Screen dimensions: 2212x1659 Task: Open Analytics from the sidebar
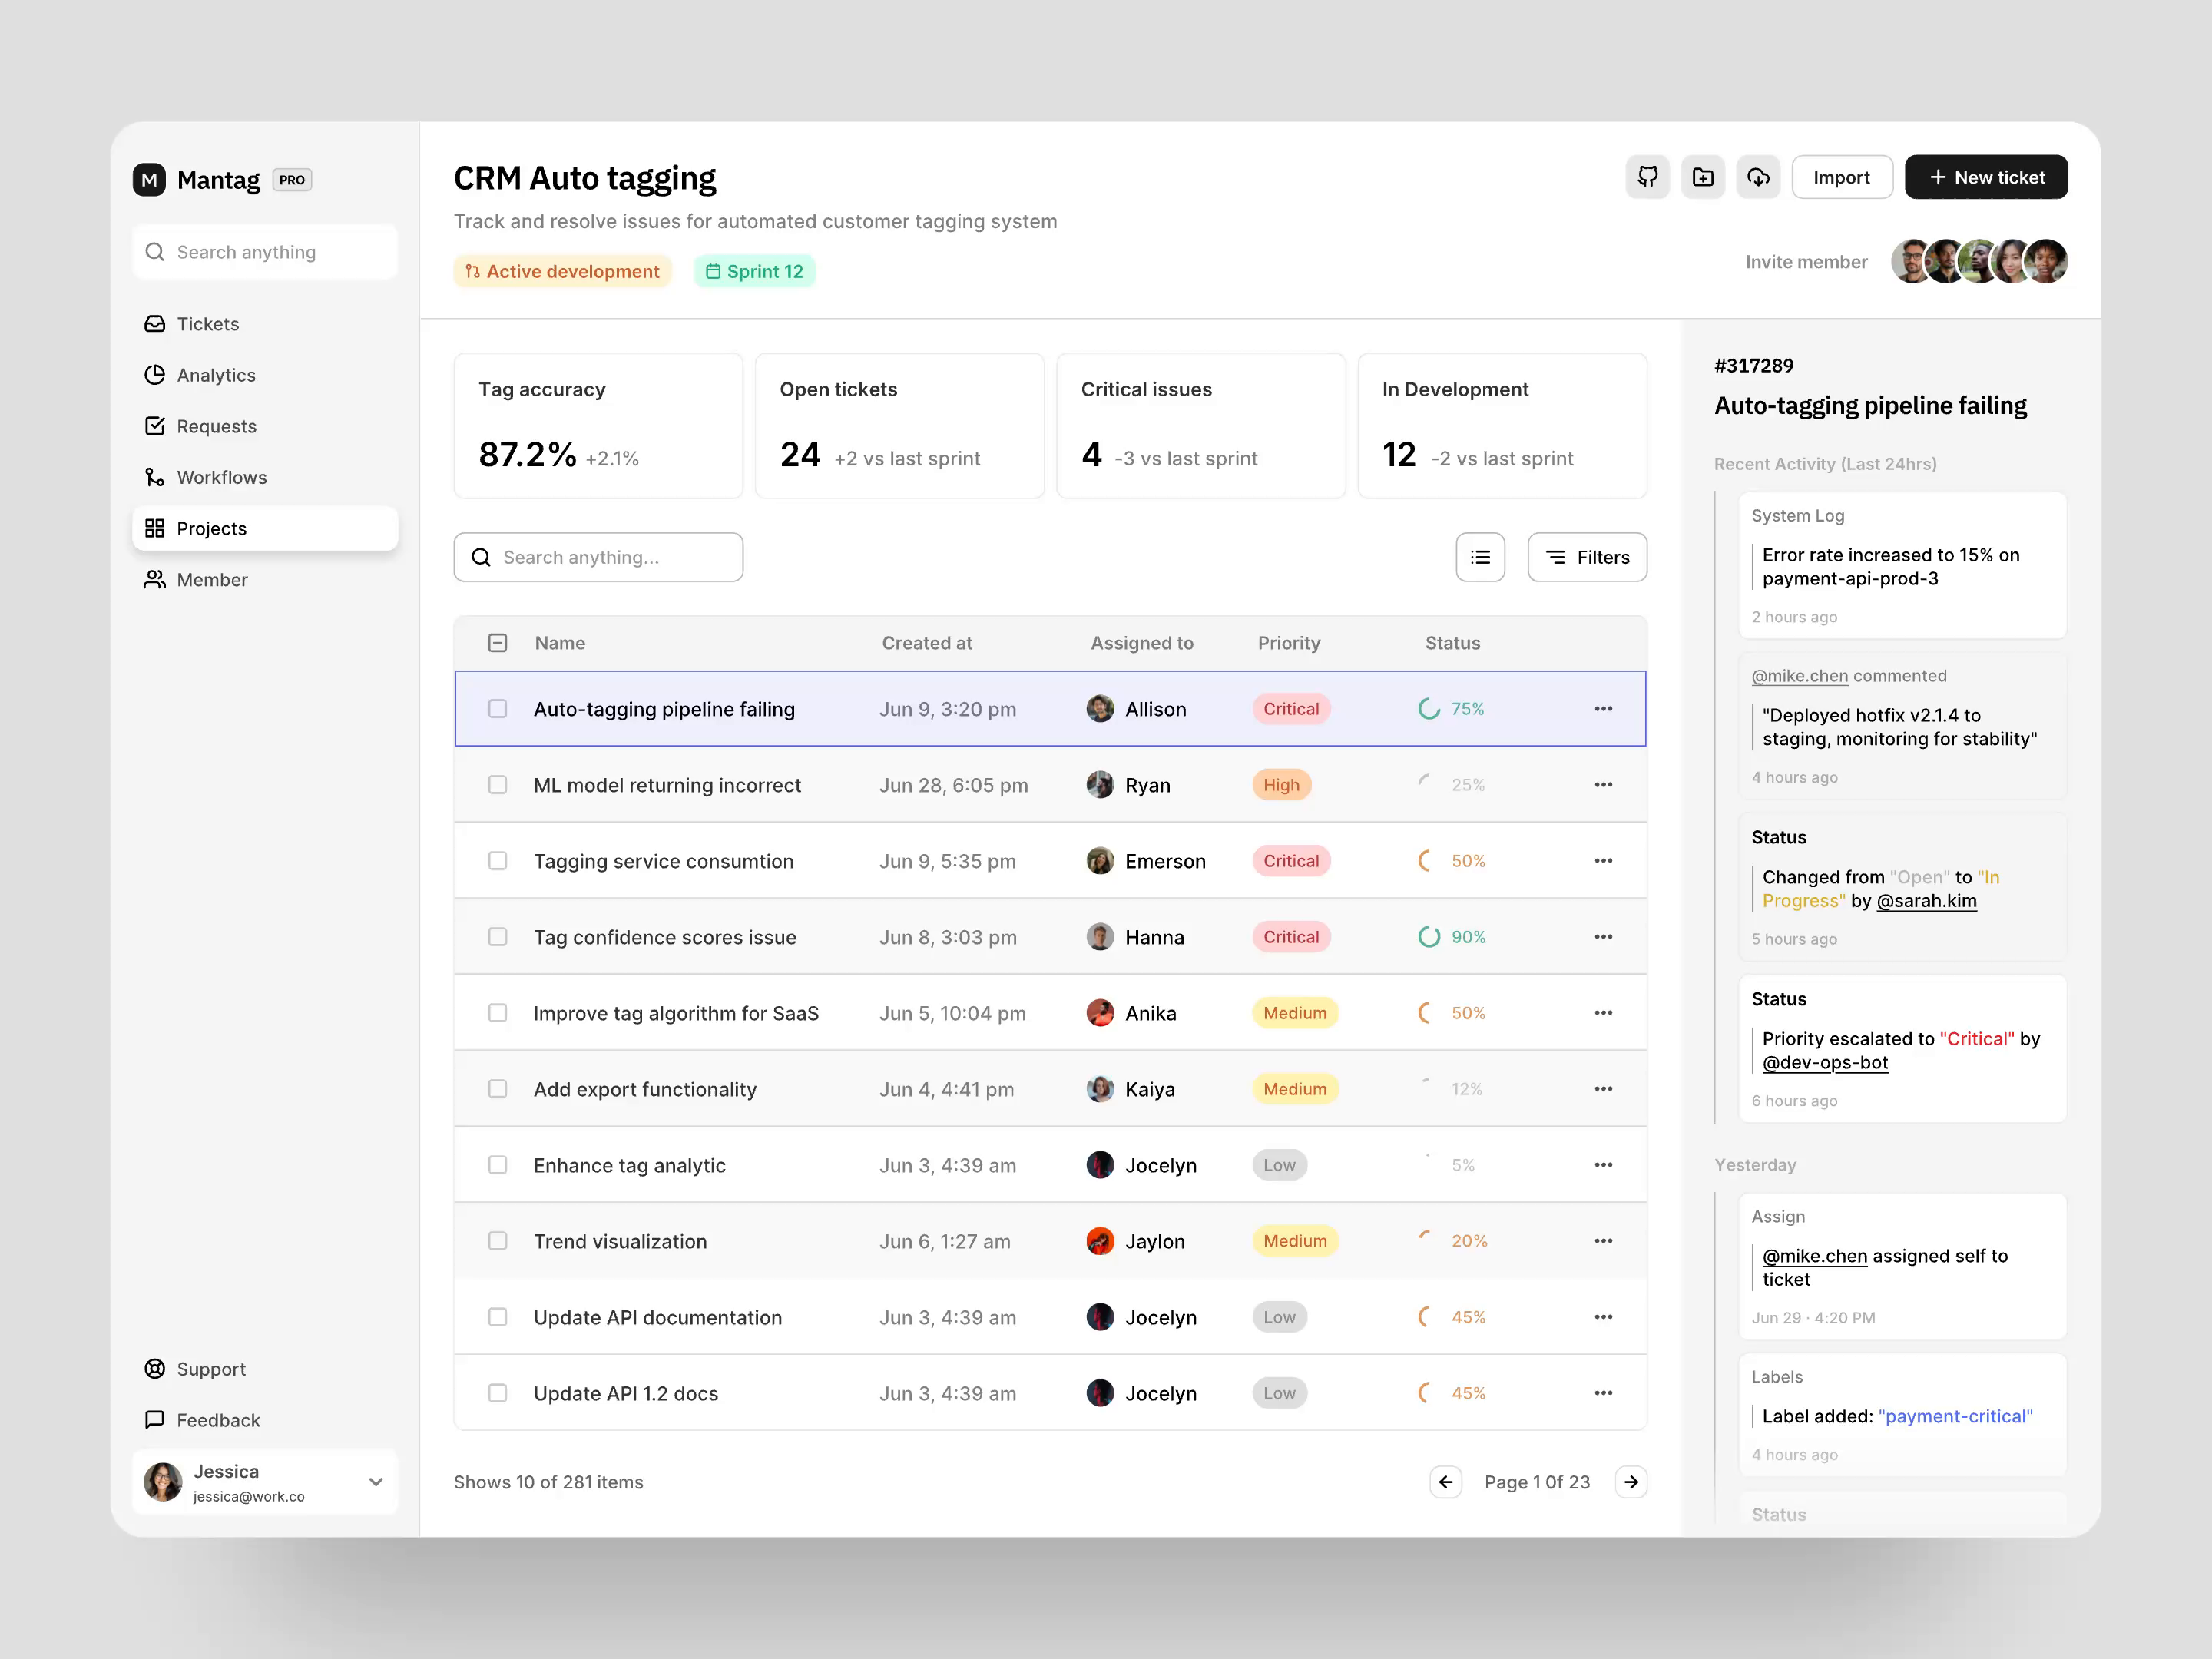tap(215, 375)
